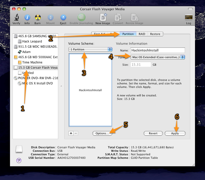The image size is (205, 180).
Task: Open disk Info from the toolbar
Action: click(27, 17)
